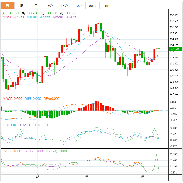Select the 周 weekly chart tab

(x=22, y=6)
